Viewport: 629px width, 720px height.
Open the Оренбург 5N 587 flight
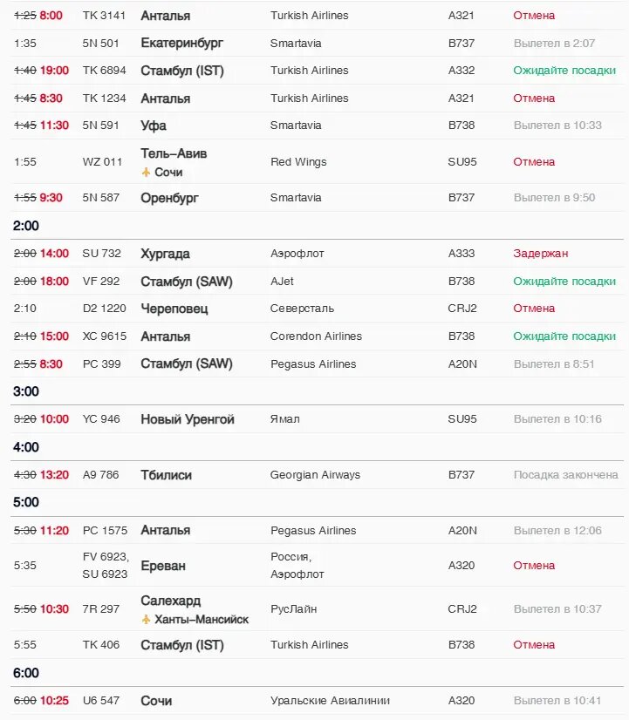[x=317, y=198]
